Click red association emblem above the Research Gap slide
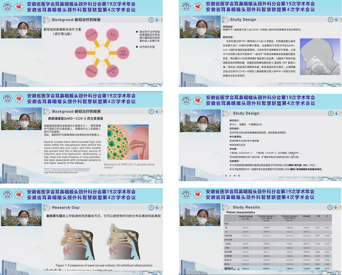This screenshot has width=342, height=275. [x=19, y=195]
